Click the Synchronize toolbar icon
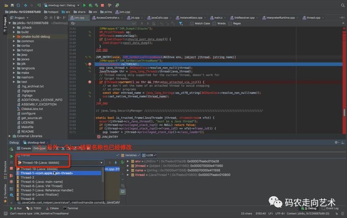 [x=18, y=5]
